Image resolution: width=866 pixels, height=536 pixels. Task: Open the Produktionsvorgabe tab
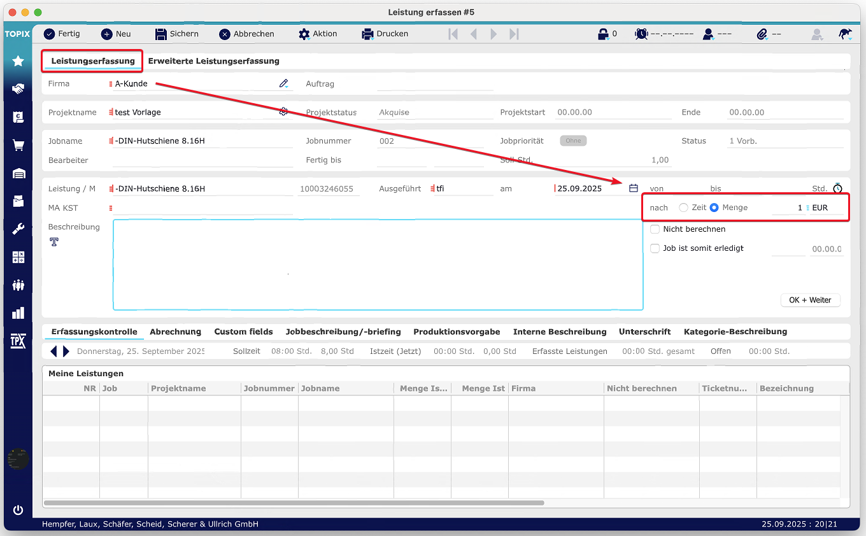click(457, 332)
